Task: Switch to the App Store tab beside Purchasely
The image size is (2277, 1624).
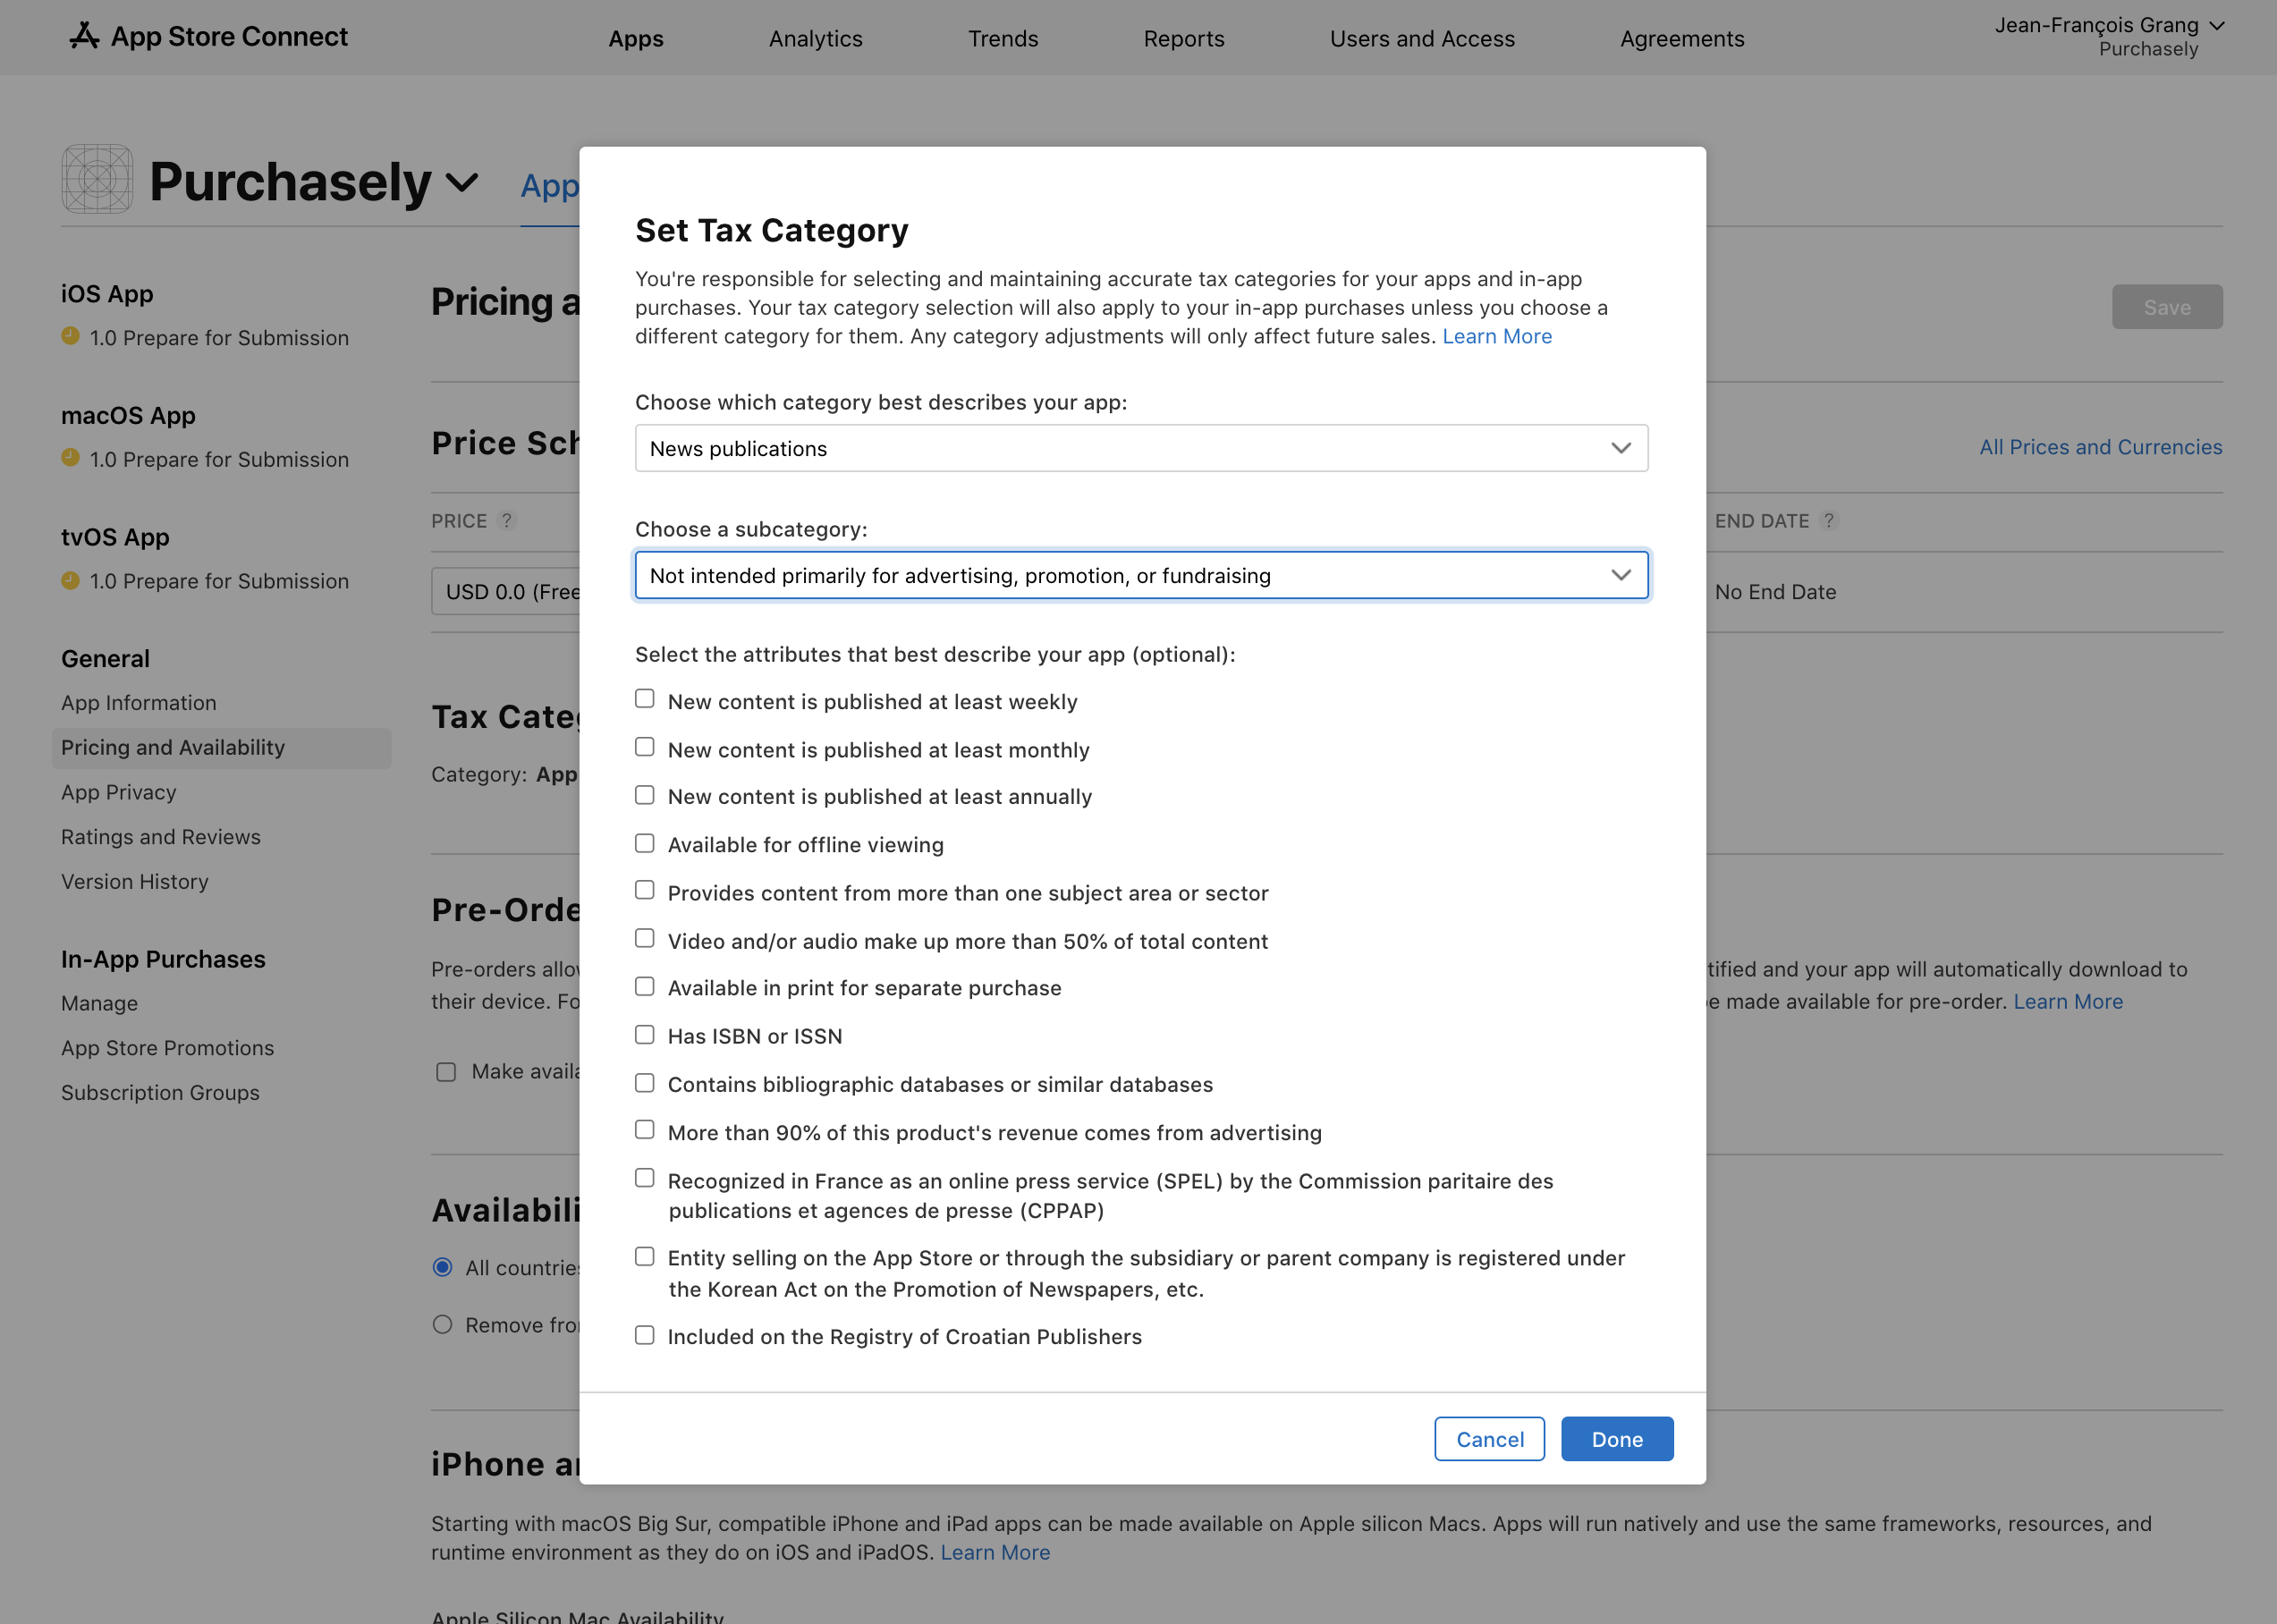Action: 550,186
